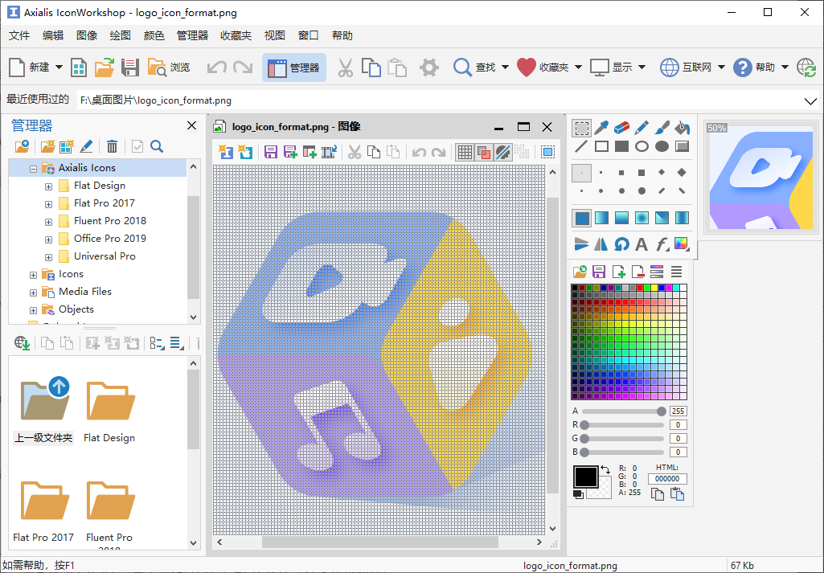The width and height of the screenshot is (824, 573).
Task: Click the HTML color code input field
Action: (x=667, y=478)
